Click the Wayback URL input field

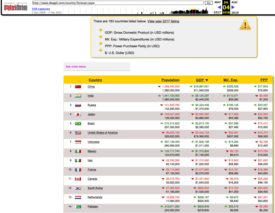117,3
